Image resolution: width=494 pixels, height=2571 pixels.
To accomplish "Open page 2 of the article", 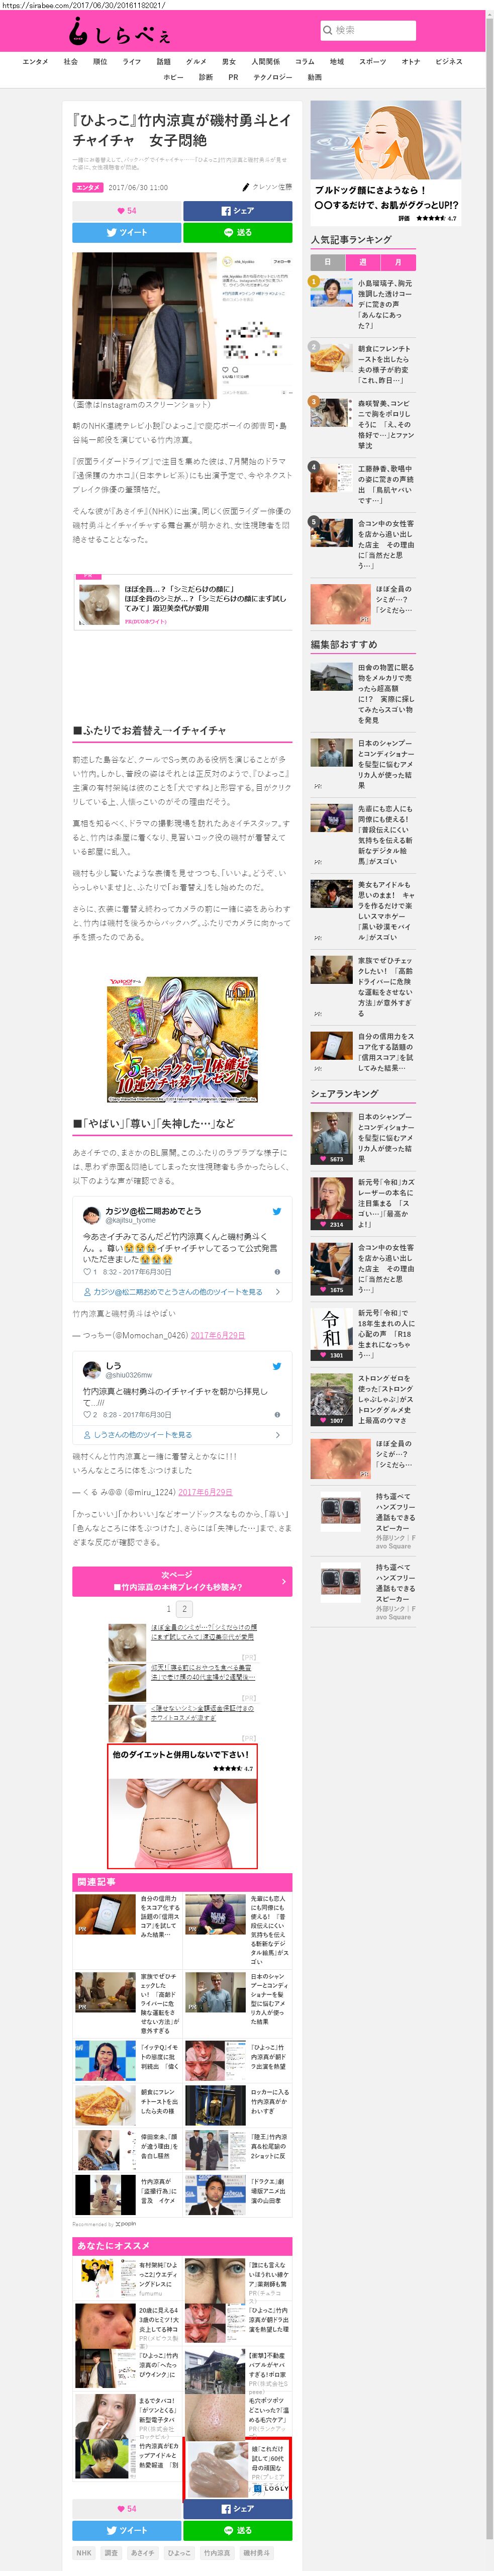I will tap(183, 1609).
